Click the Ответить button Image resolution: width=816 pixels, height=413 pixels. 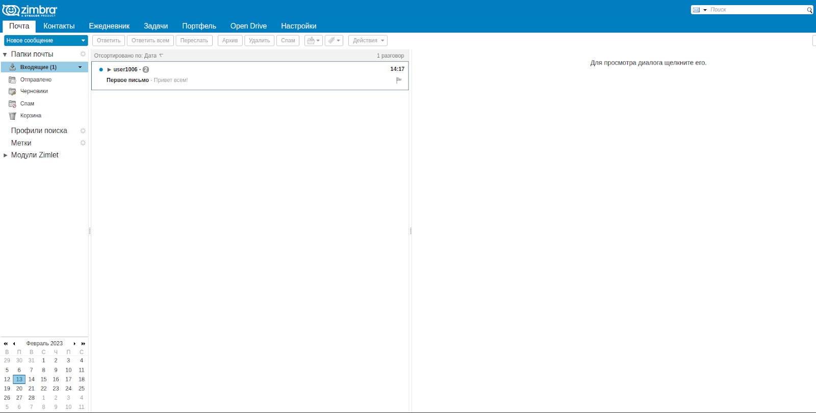[x=109, y=41]
